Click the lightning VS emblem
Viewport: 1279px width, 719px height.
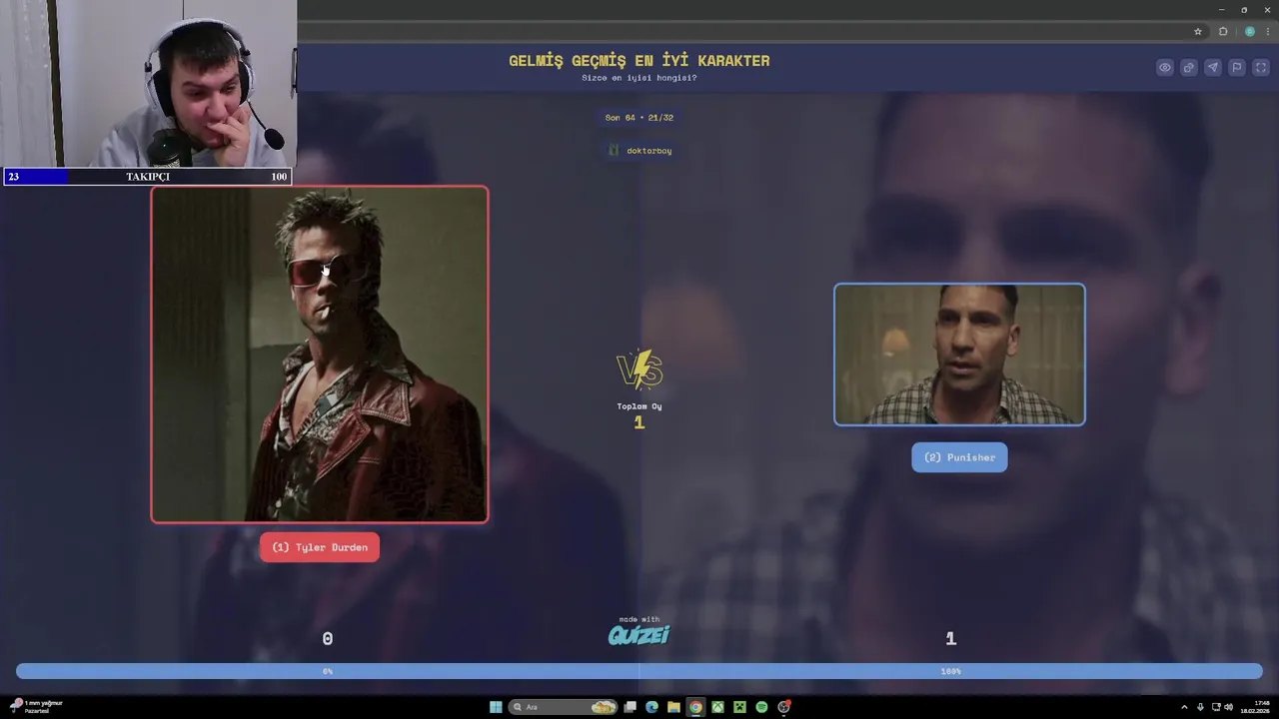pyautogui.click(x=639, y=369)
